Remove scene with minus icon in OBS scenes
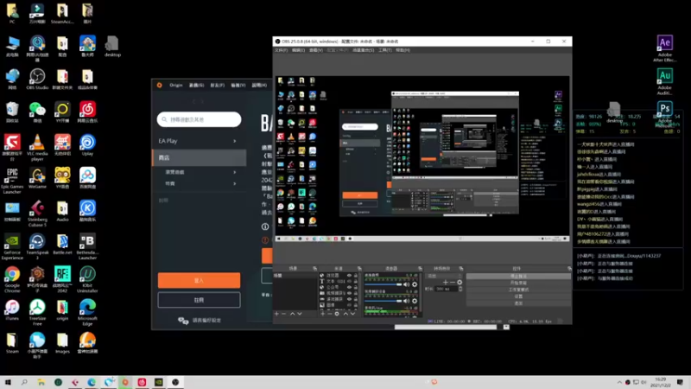691x389 pixels. pos(284,314)
